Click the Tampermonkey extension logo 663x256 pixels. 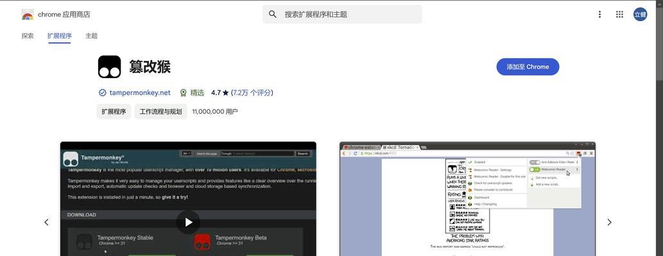coord(110,67)
